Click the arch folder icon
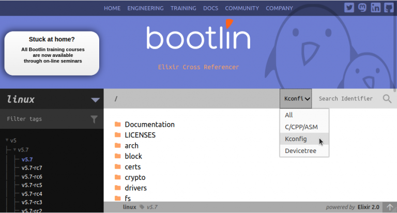 coord(118,145)
